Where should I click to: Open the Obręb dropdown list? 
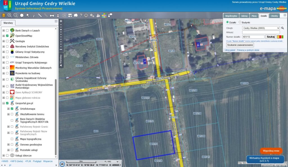pos(261,28)
